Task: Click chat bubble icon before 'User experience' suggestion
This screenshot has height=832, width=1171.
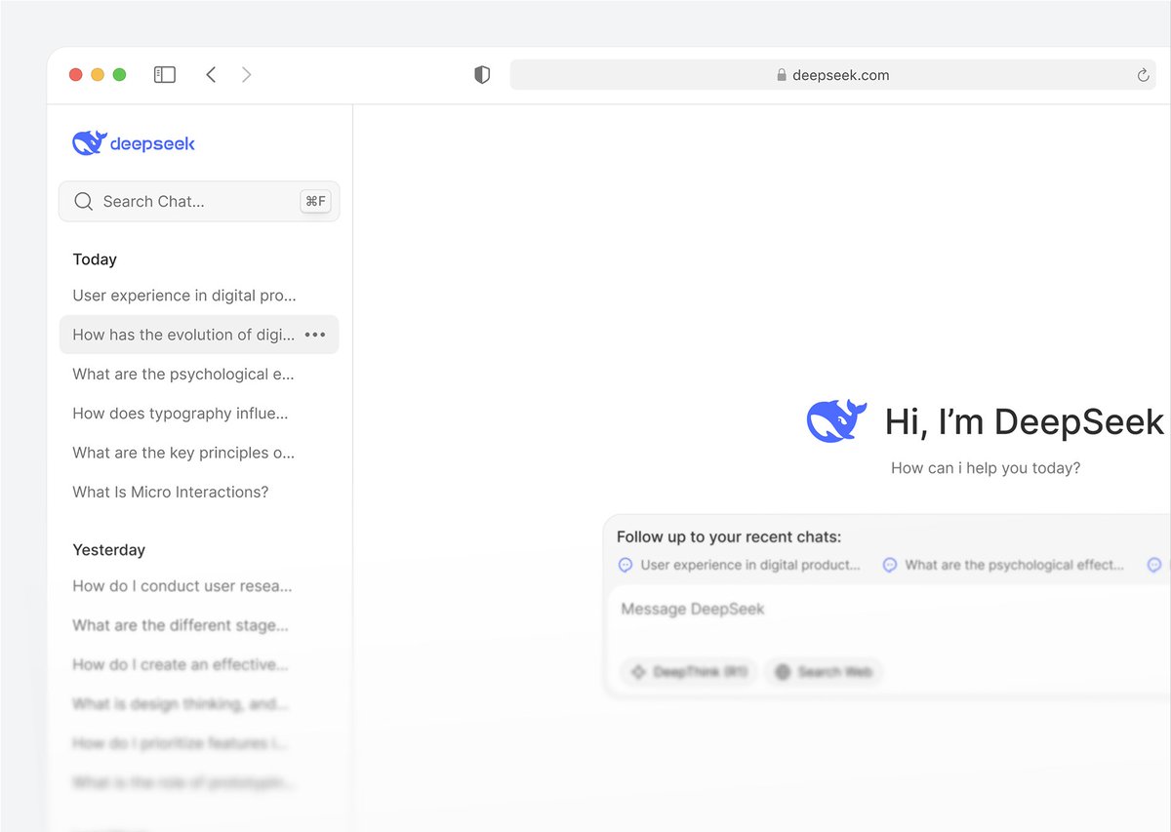Action: coord(626,565)
